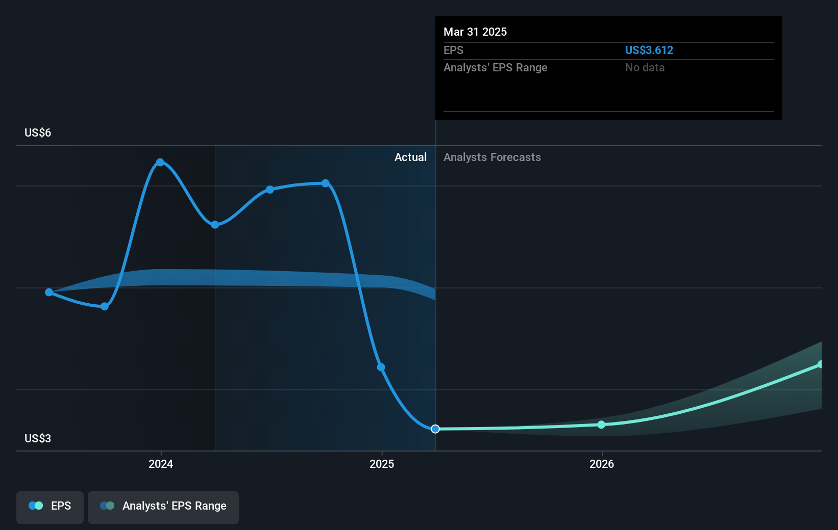Click the Mar 31 2025 tooltip date
This screenshot has width=838, height=530.
click(475, 32)
